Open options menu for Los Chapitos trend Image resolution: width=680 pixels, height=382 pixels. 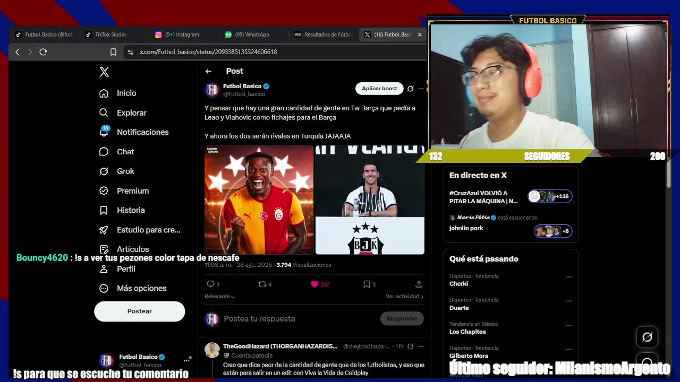[568, 325]
